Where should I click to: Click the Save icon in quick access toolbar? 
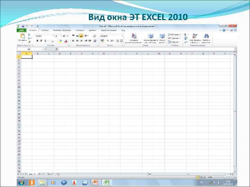[x=23, y=26]
